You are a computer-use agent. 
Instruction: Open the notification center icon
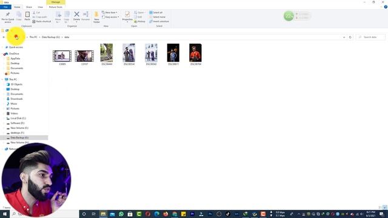coord(381,214)
